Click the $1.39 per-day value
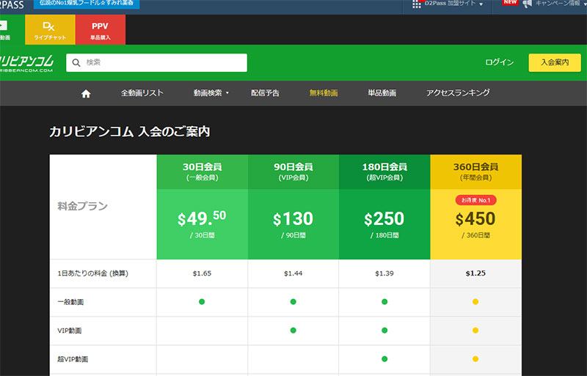The height and width of the screenshot is (376, 587). coord(384,273)
